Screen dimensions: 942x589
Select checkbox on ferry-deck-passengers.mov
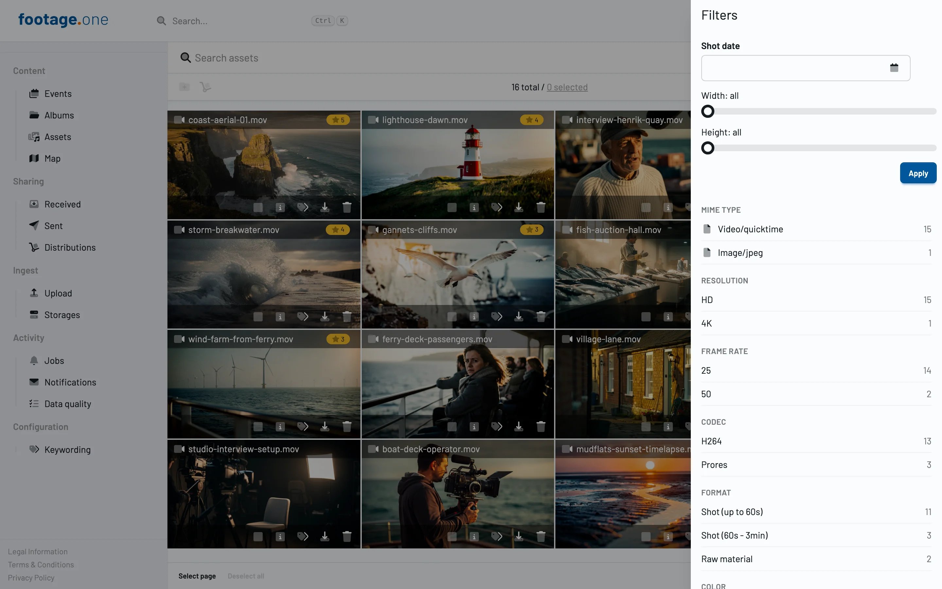[452, 427]
